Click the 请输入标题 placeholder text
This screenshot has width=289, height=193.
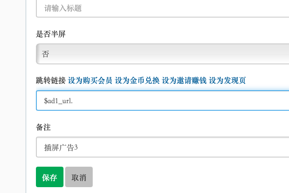[x=62, y=8]
